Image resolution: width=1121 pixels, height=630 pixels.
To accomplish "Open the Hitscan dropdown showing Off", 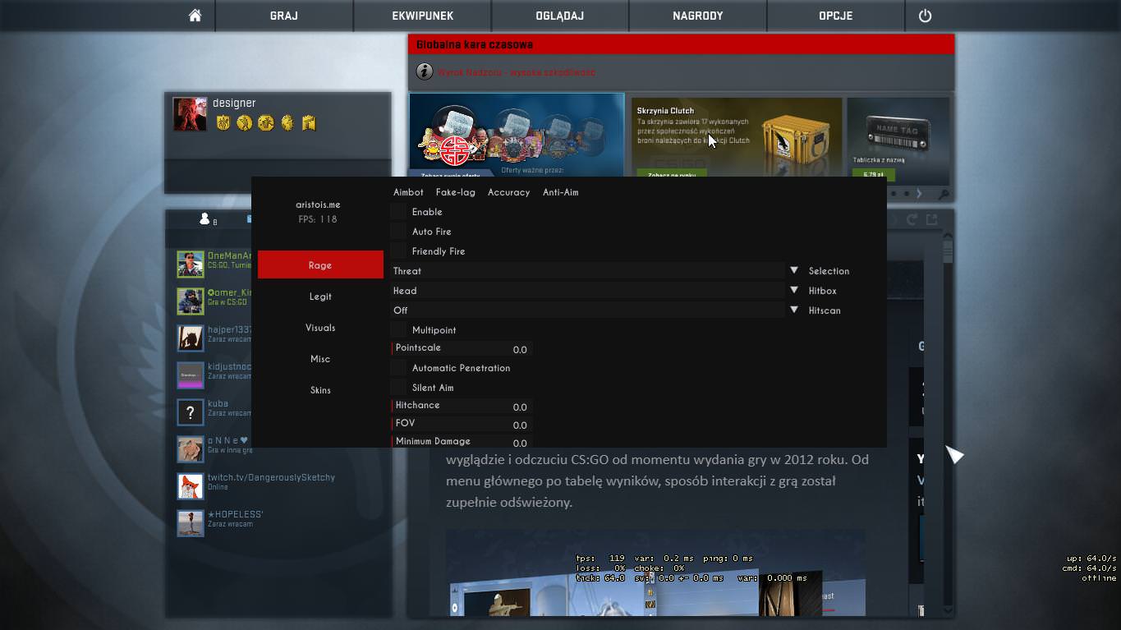I will point(588,310).
